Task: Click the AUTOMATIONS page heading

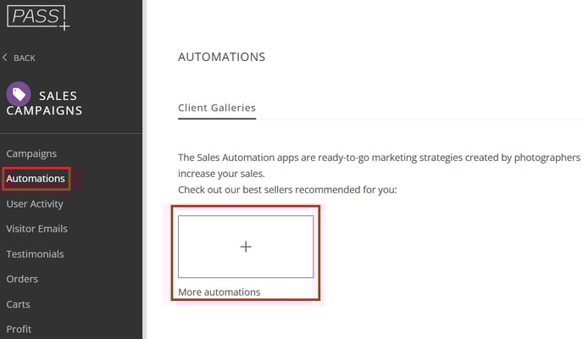Action: coord(221,57)
